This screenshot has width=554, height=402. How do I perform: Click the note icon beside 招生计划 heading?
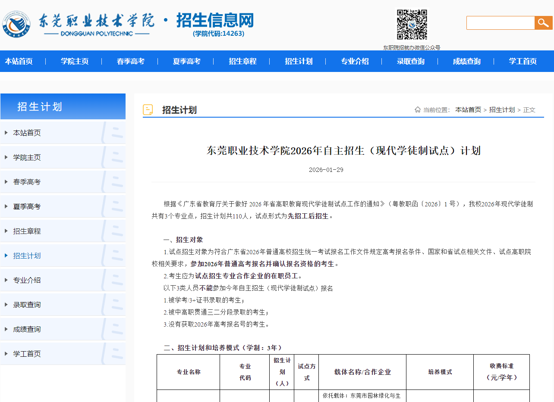click(x=148, y=109)
